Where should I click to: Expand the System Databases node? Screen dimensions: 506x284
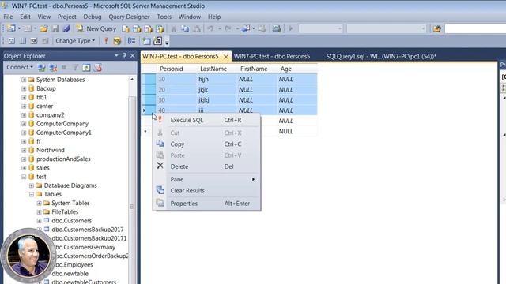(x=24, y=80)
